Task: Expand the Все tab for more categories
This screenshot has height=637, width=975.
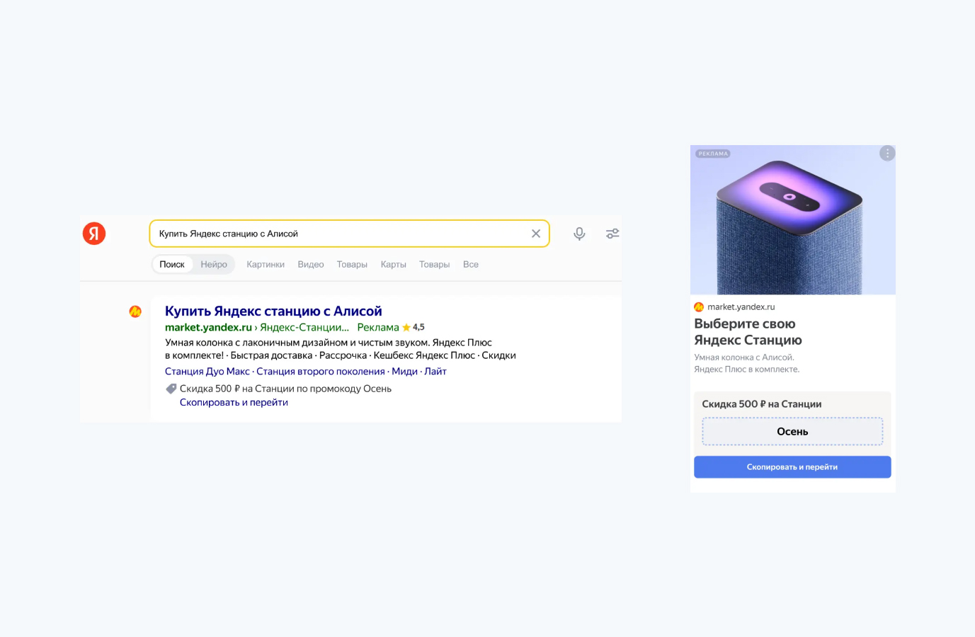Action: point(471,265)
